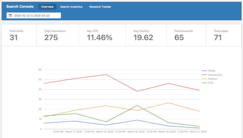Screen dimensions: 243x138
Task: Select the Total impressions value 275
Action: [x=51, y=38]
